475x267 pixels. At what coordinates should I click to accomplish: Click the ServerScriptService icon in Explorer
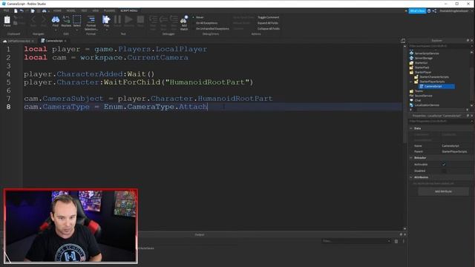pyautogui.click(x=411, y=53)
